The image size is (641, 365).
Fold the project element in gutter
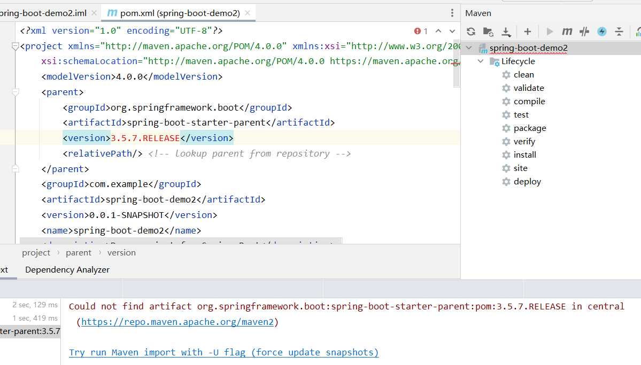click(15, 46)
